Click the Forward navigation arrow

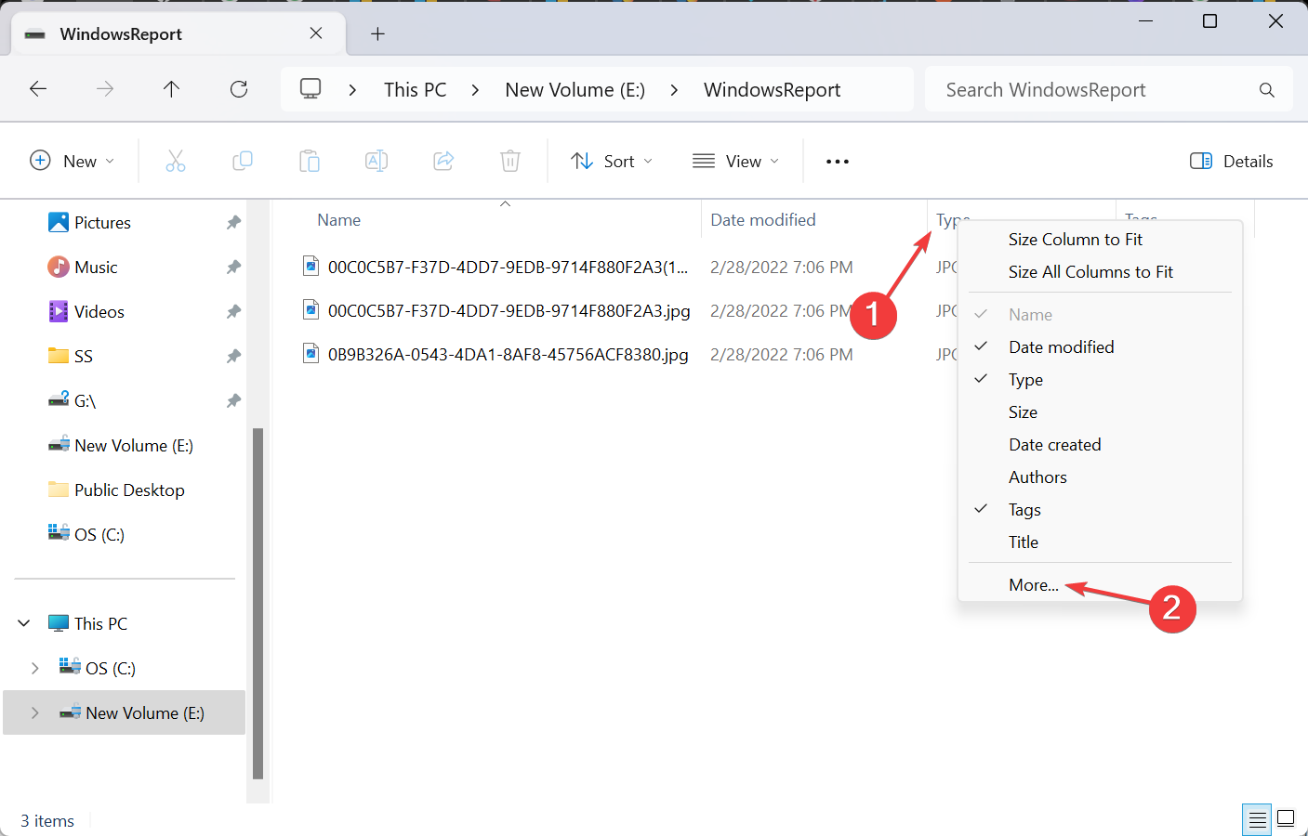105,89
